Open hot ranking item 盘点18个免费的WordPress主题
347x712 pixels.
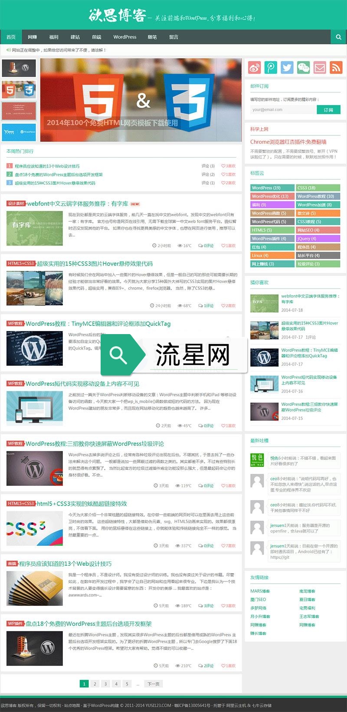point(59,174)
